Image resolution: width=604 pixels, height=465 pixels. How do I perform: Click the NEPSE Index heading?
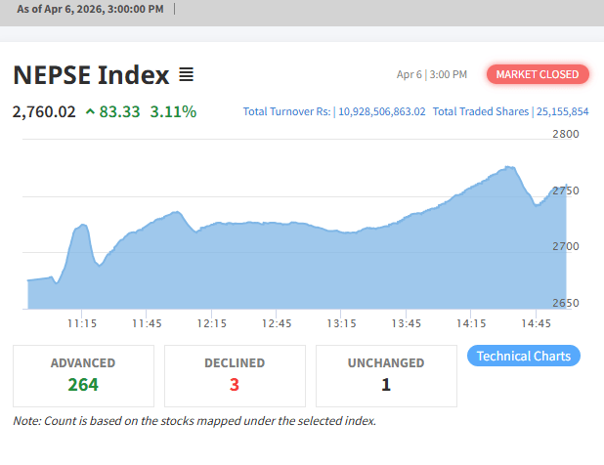[x=91, y=74]
